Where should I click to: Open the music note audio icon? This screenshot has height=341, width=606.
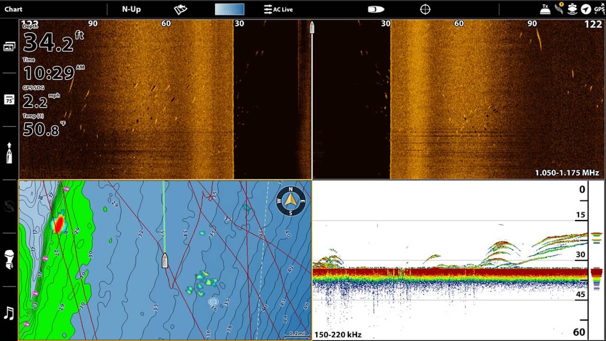[x=9, y=313]
